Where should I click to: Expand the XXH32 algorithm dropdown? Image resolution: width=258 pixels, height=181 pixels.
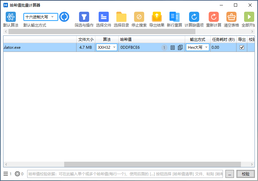(107, 47)
